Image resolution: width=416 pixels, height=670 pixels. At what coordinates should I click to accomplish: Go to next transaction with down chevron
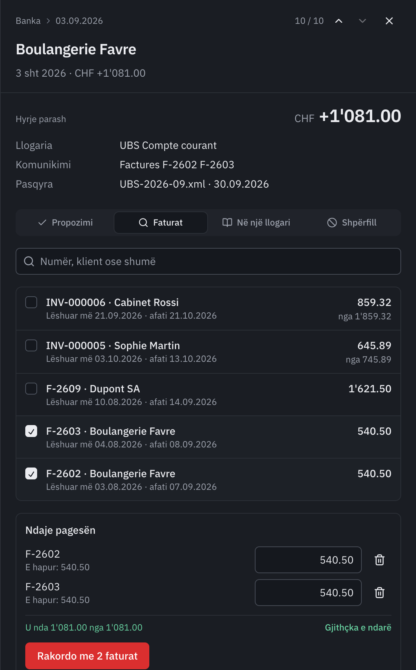(363, 21)
